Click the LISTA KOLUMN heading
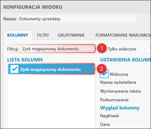The image size is (151, 129). click(25, 60)
